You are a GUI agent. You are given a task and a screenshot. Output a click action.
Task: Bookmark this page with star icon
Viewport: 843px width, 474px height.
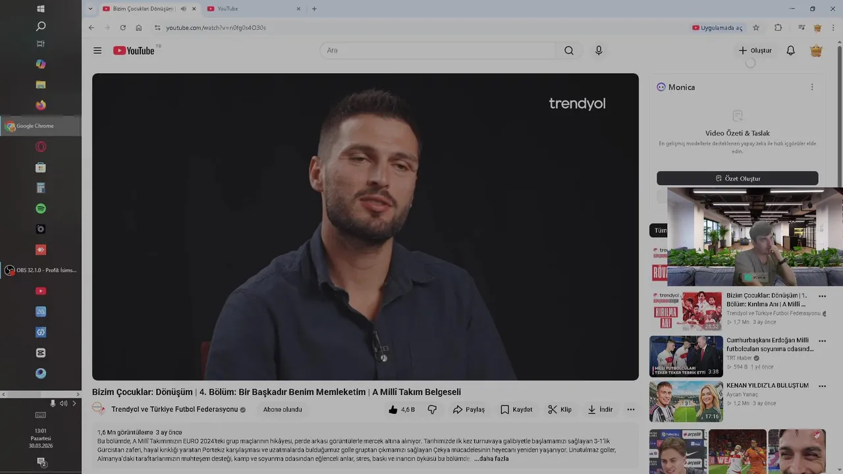(x=756, y=28)
